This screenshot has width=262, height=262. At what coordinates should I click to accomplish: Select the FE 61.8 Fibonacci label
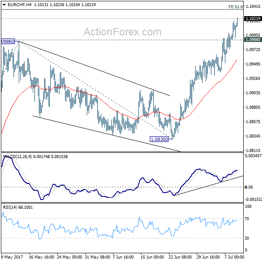click(235, 7)
